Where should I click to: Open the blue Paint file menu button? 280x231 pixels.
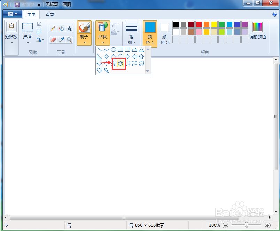pyautogui.click(x=13, y=14)
